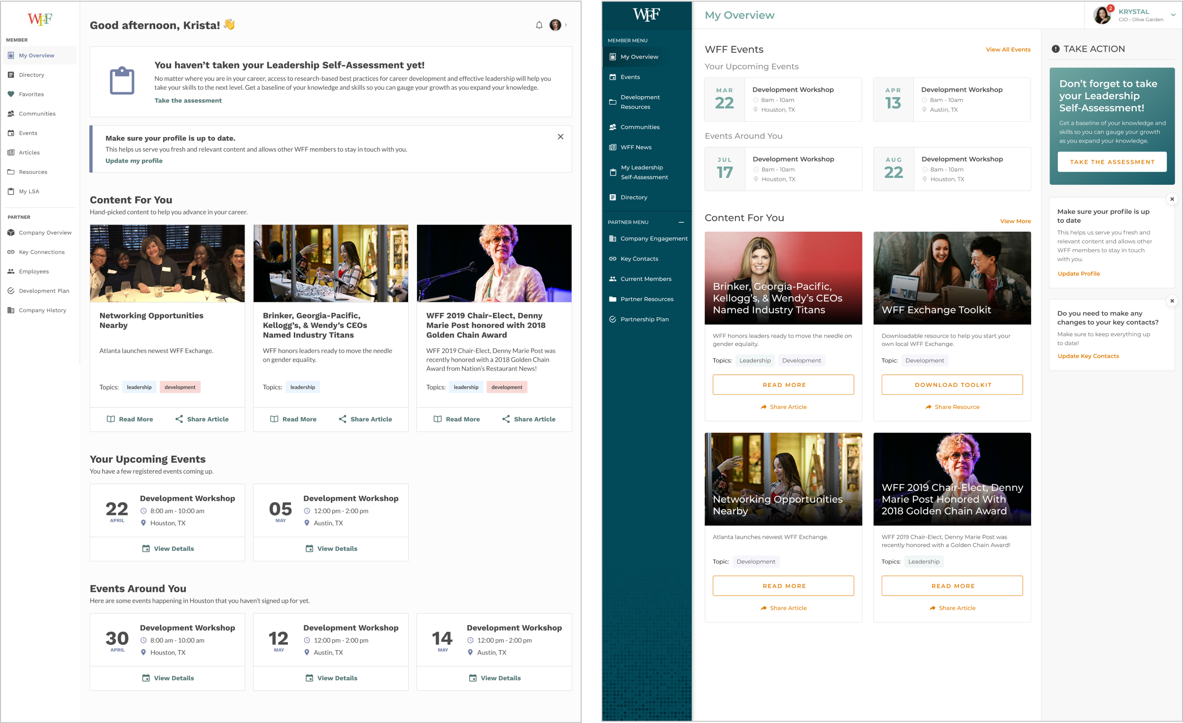Image resolution: width=1183 pixels, height=723 pixels.
Task: Select Development Resources in the teal menu
Action: [x=640, y=102]
